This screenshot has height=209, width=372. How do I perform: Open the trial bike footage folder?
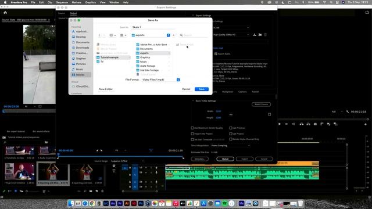click(153, 70)
